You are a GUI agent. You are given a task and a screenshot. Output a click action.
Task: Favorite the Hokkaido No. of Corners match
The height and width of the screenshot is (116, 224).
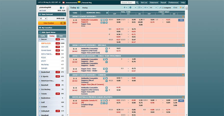[x=107, y=78]
